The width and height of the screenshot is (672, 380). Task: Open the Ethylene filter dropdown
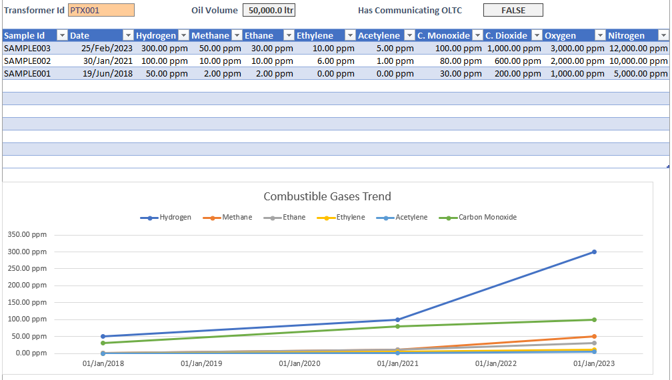pyautogui.click(x=350, y=36)
